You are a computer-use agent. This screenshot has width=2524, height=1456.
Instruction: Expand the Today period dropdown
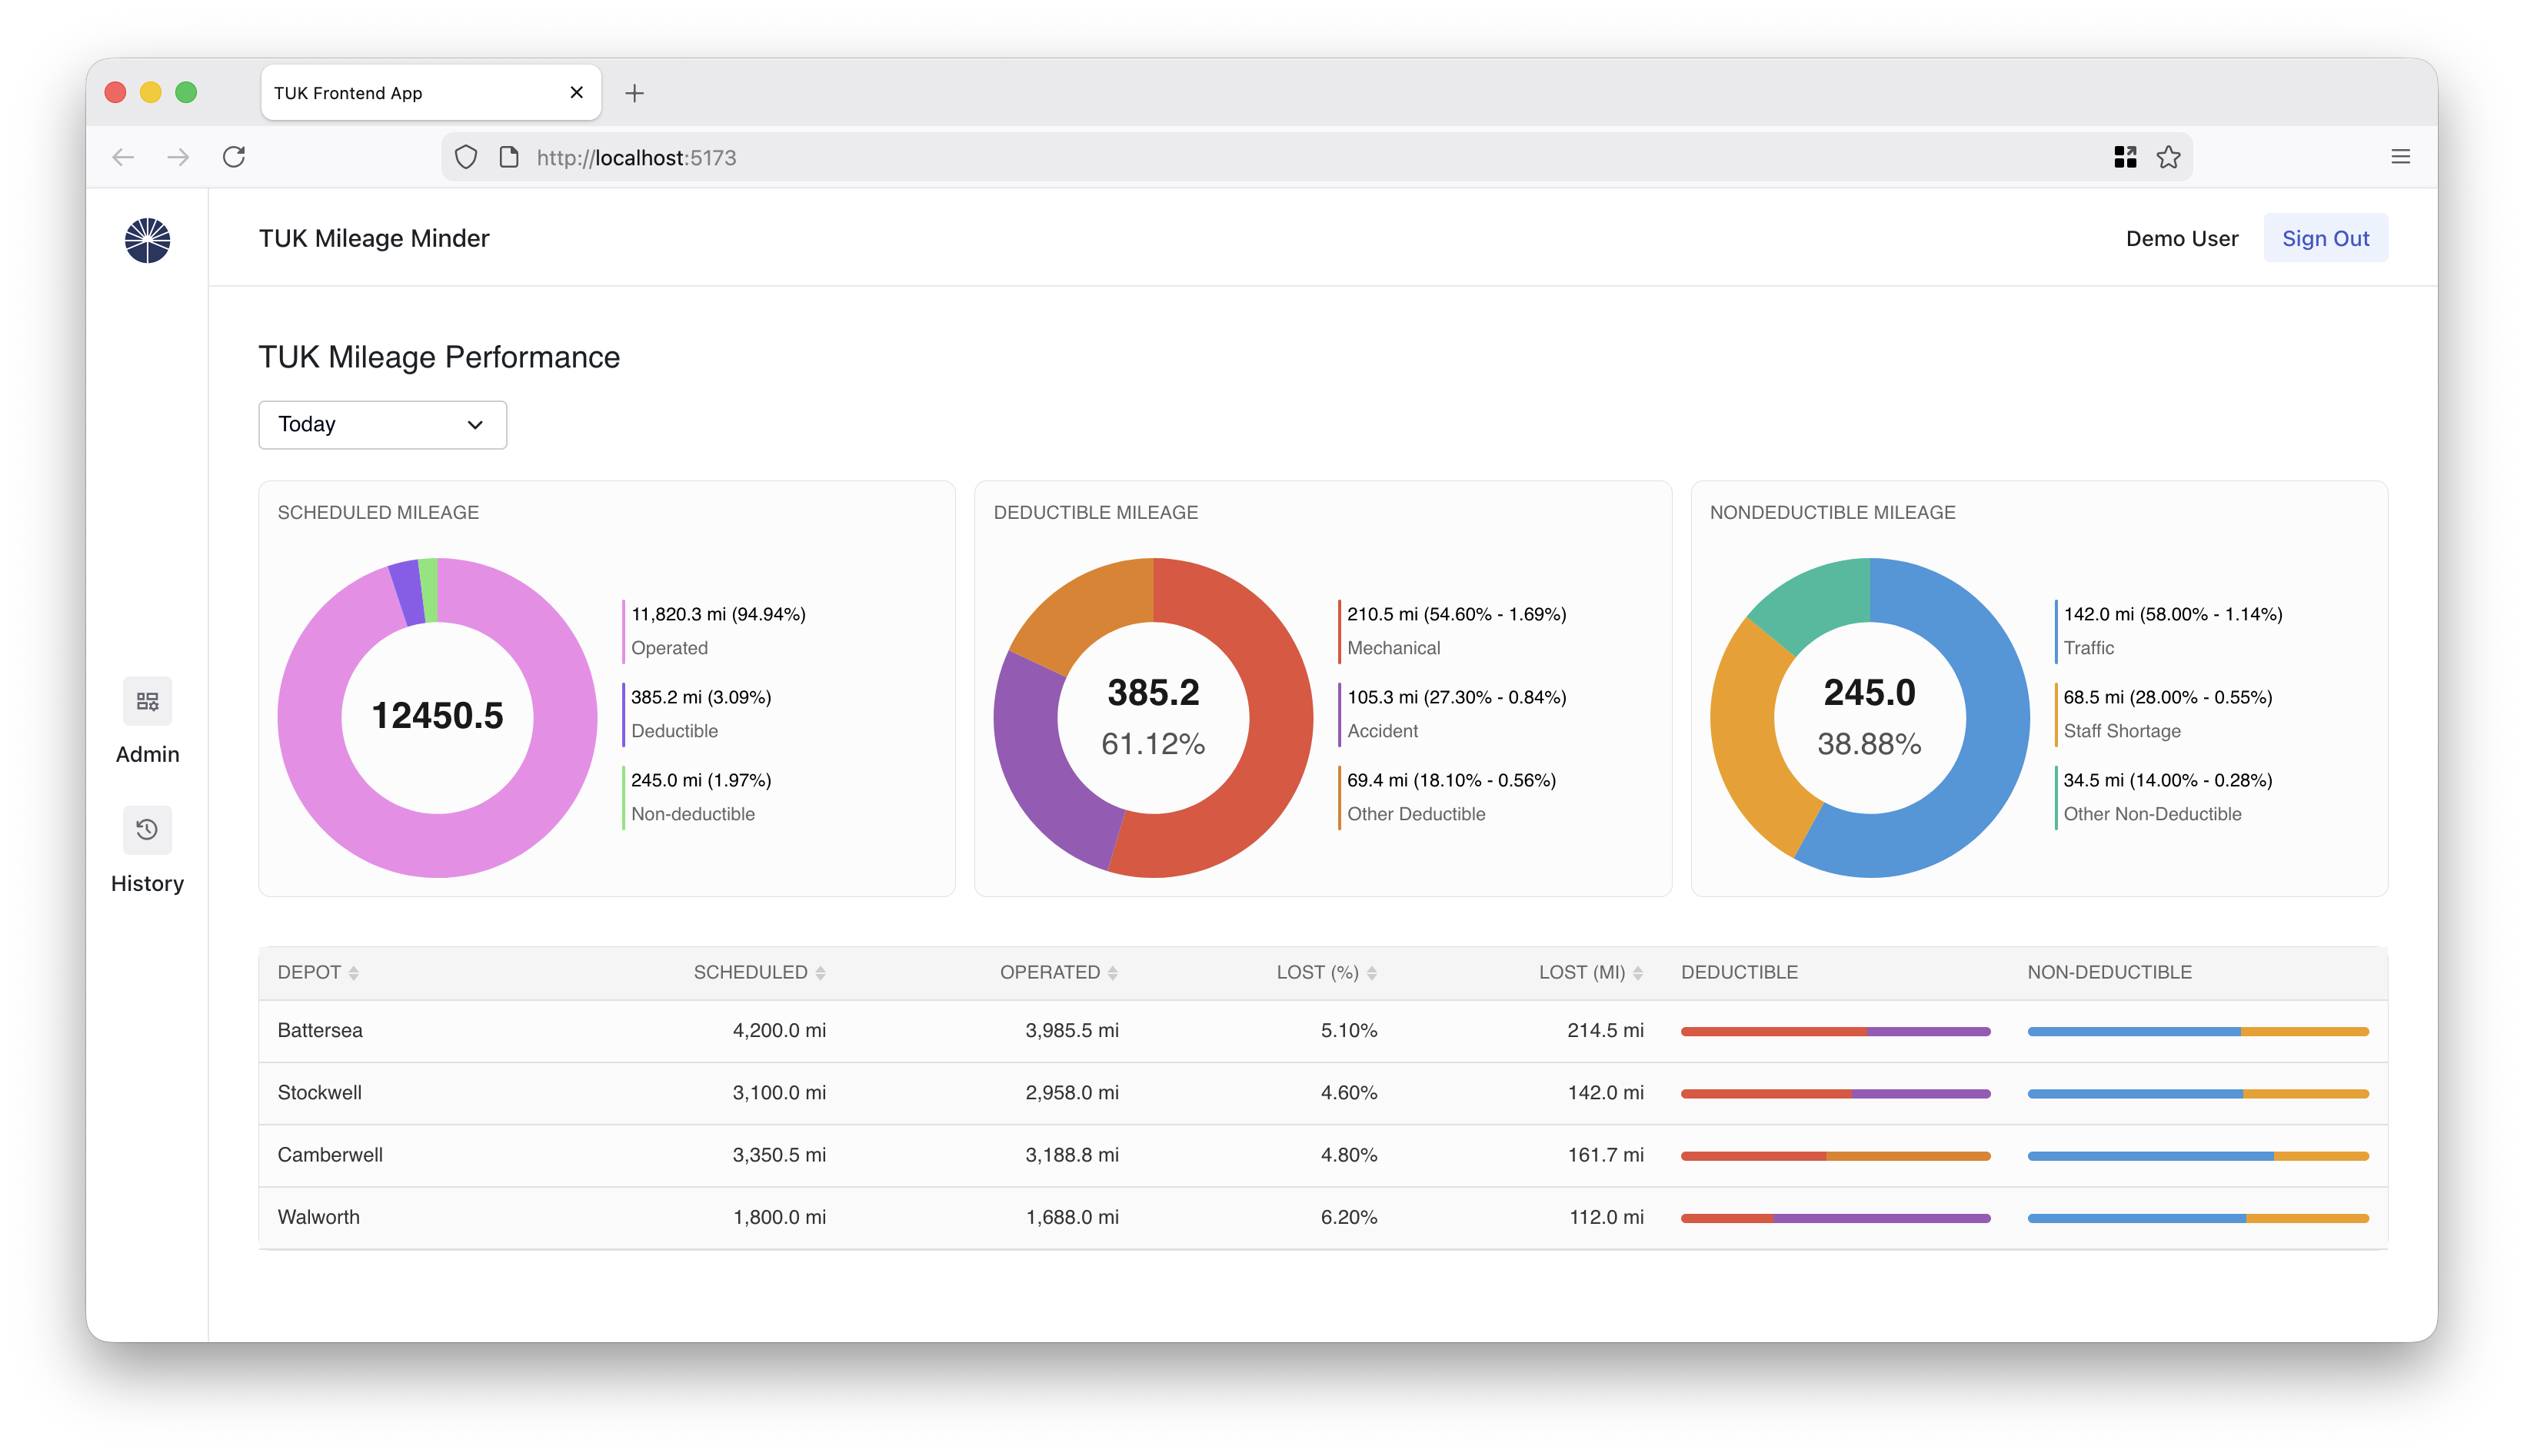point(382,425)
